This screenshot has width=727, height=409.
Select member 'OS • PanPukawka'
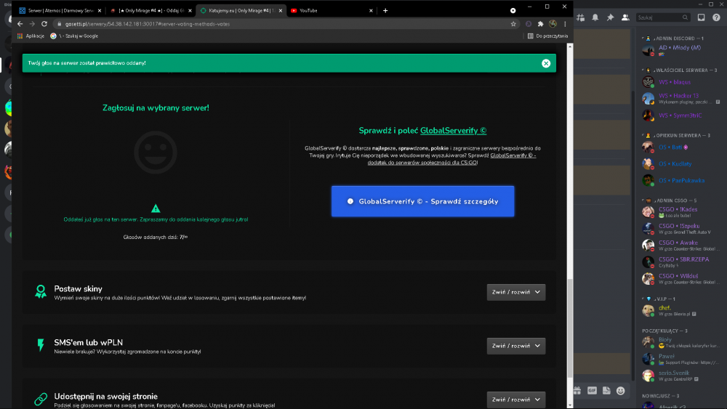[x=680, y=181]
